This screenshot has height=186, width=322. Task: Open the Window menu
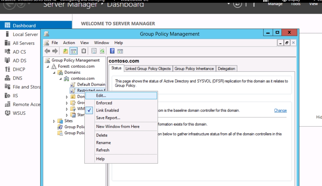101,43
